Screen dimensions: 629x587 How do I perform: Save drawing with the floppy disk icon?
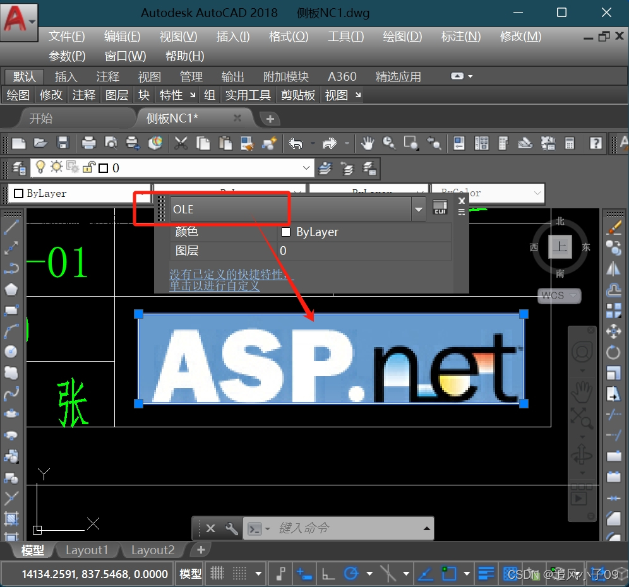[x=63, y=143]
